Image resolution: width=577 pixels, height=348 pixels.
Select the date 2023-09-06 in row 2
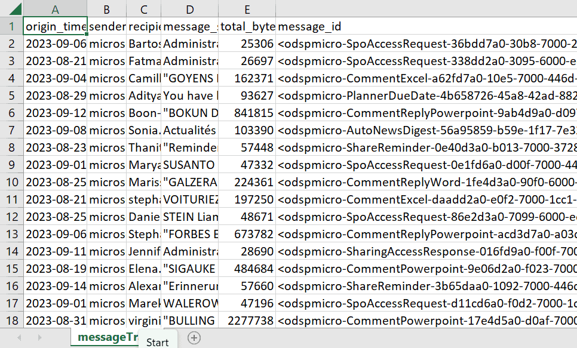[55, 42]
